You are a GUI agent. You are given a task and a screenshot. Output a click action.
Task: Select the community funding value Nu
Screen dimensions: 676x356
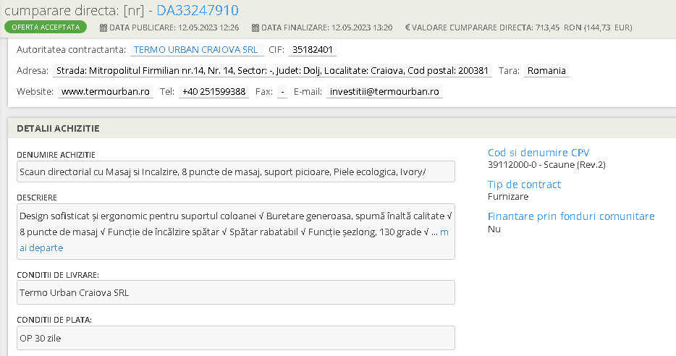coord(494,229)
